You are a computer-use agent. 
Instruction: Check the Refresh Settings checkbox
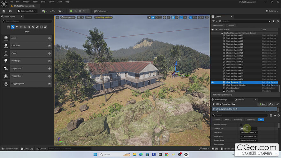pos(241,125)
